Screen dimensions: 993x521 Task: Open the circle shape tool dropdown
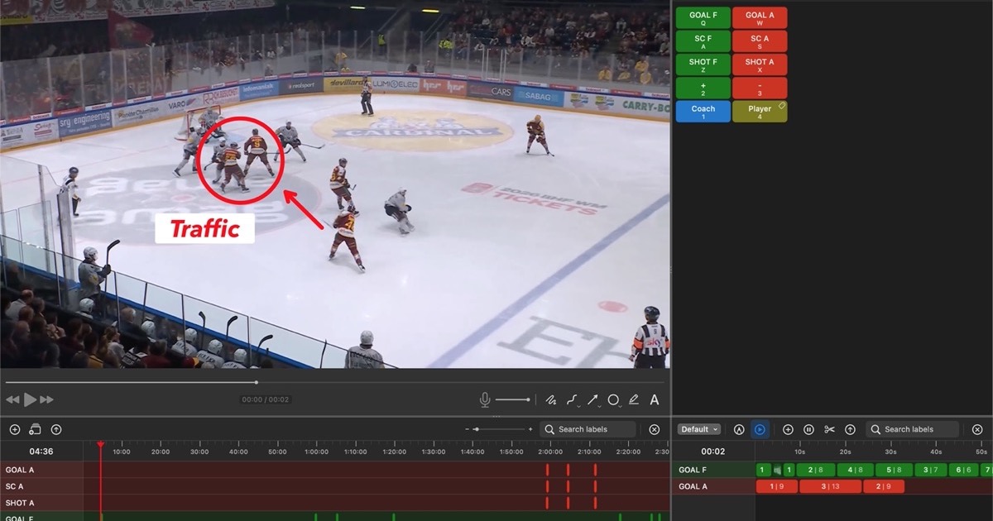point(615,399)
